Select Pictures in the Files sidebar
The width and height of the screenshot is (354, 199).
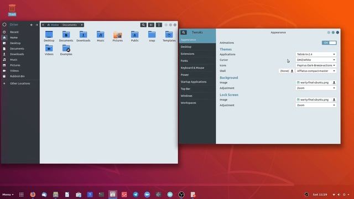[20, 65]
